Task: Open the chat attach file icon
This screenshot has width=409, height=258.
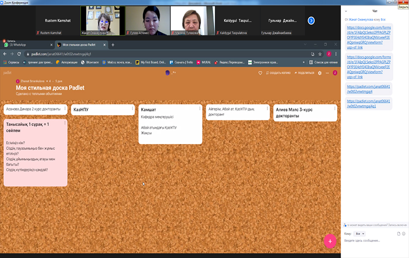Action: (399, 234)
